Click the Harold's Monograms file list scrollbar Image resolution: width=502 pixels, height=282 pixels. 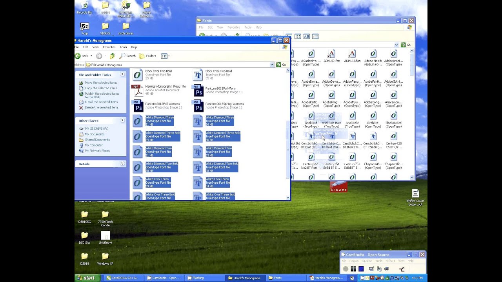tap(288, 150)
